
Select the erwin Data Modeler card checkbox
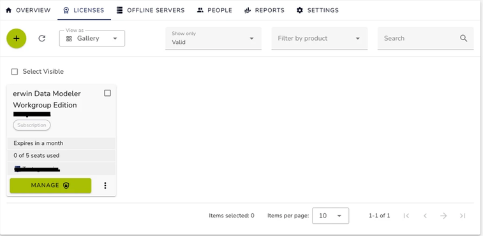tap(107, 93)
